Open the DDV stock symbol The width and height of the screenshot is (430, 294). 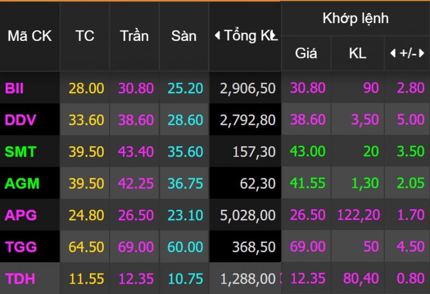point(20,120)
